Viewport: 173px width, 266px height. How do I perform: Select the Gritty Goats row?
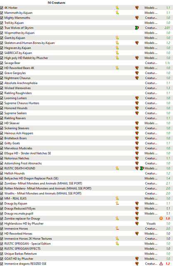(x=86, y=143)
